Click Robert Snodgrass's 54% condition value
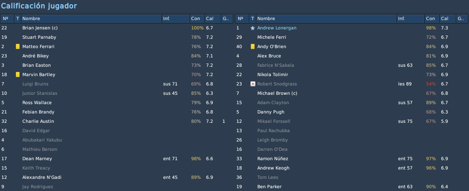Viewport: 469px width, 191px height. [431, 84]
